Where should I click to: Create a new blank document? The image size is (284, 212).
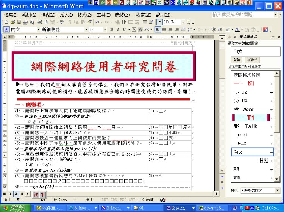tap(6, 22)
